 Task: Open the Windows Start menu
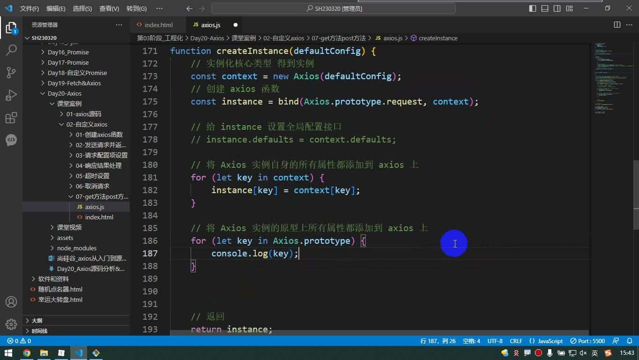pos(8,353)
